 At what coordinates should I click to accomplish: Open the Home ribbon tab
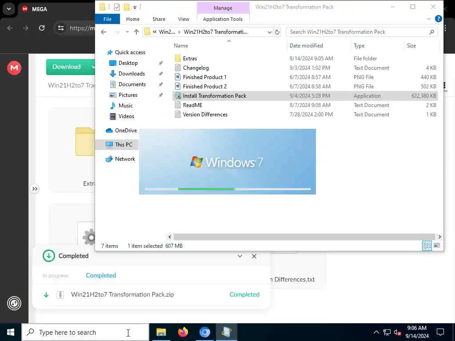point(132,19)
